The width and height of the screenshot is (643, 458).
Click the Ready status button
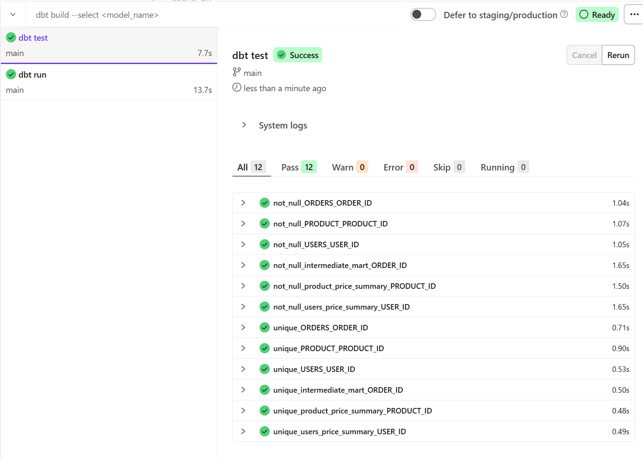click(597, 14)
